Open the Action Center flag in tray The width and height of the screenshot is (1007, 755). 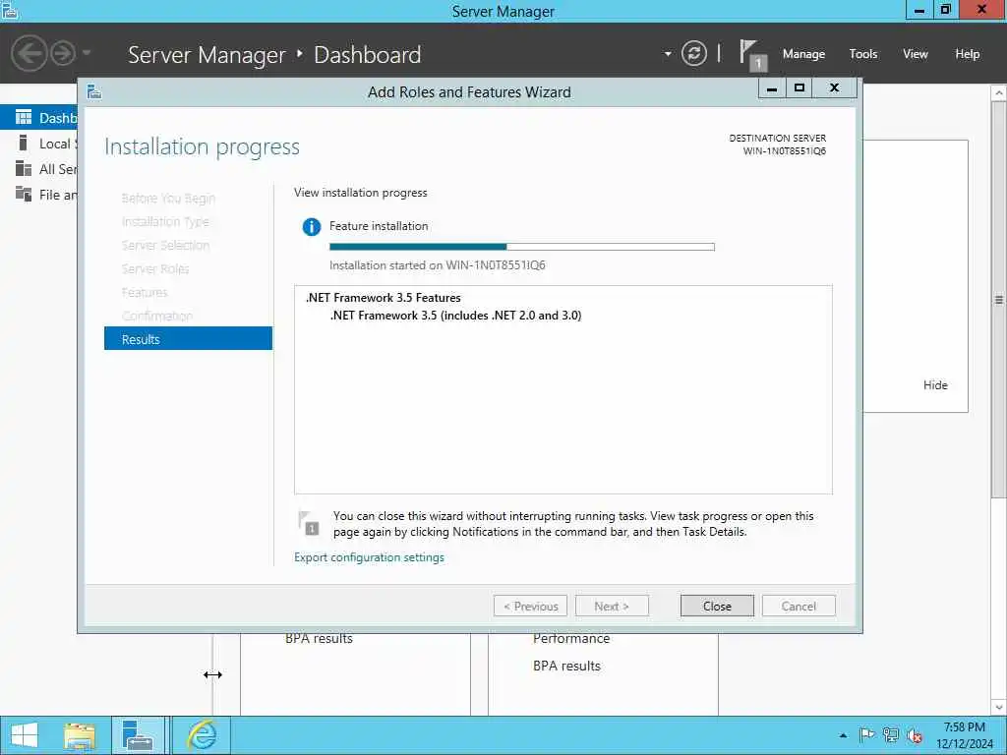[866, 735]
